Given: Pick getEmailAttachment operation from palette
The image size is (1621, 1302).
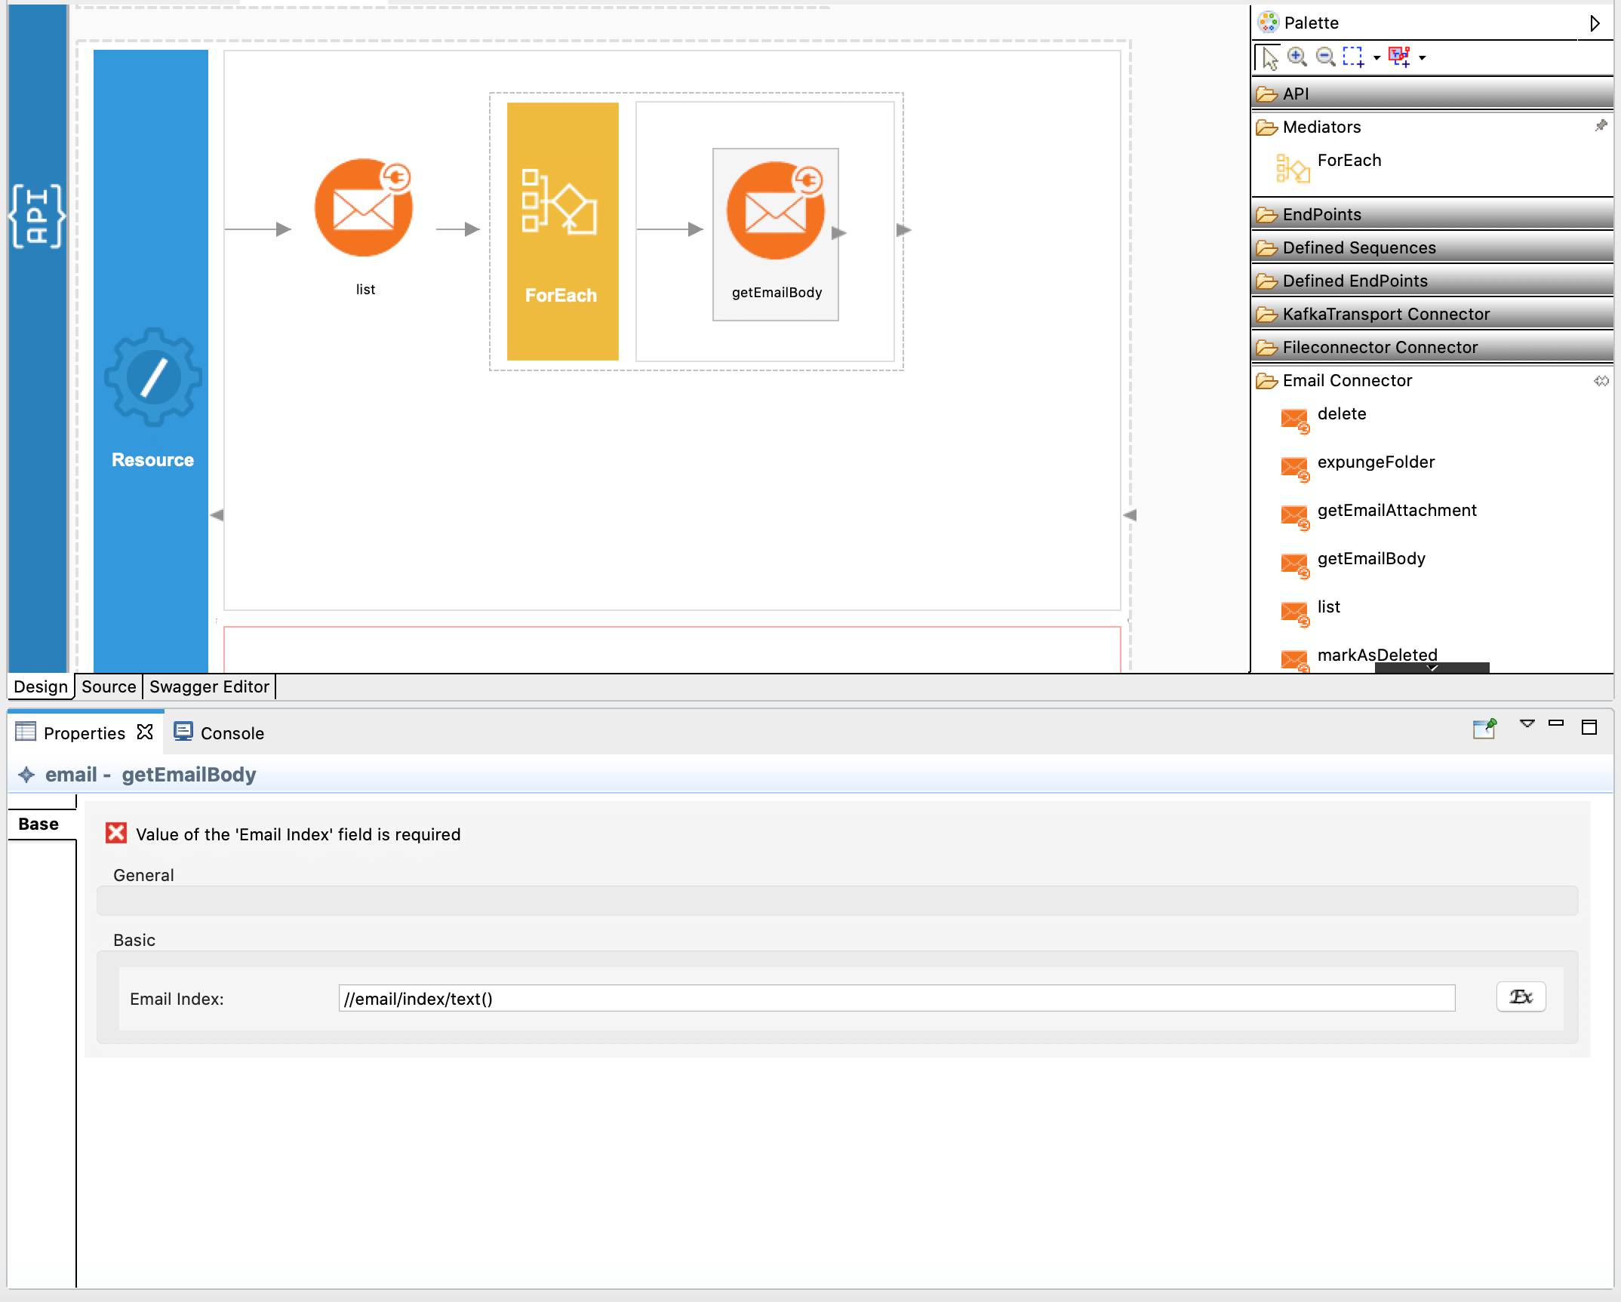Looking at the screenshot, I should pyautogui.click(x=1379, y=515).
